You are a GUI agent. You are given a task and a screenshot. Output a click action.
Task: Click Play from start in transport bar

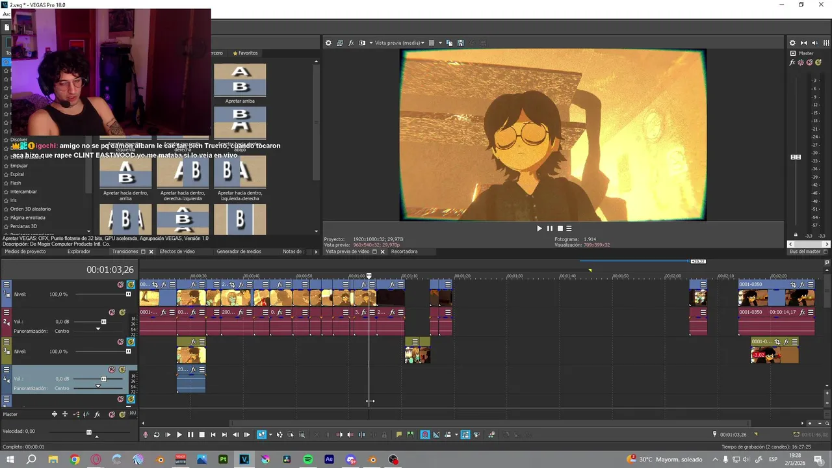[168, 435]
